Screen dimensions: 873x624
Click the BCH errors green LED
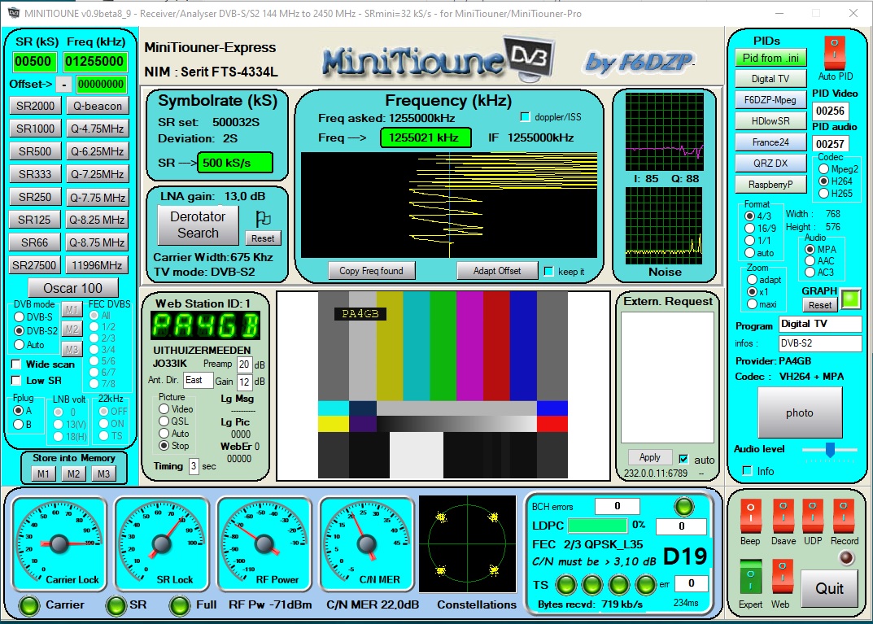coord(683,507)
